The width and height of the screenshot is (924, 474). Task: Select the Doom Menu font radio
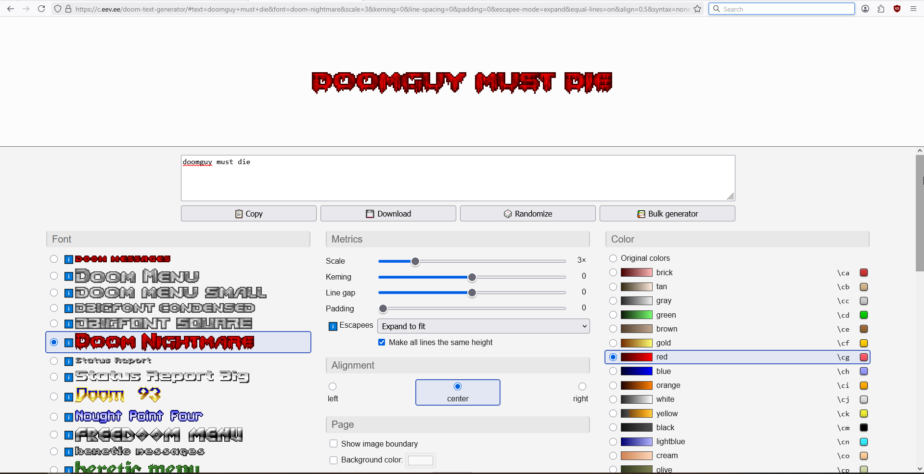[54, 276]
